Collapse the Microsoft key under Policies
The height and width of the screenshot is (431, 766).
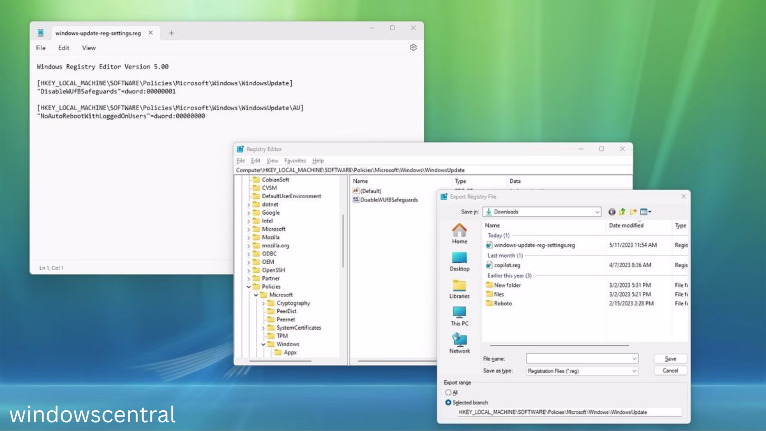[x=256, y=295]
